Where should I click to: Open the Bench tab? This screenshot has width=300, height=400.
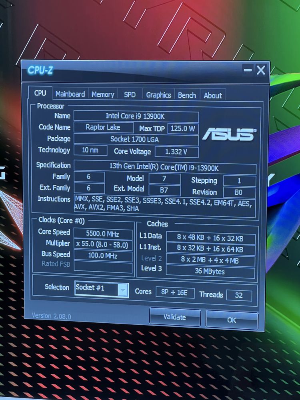coord(187,96)
